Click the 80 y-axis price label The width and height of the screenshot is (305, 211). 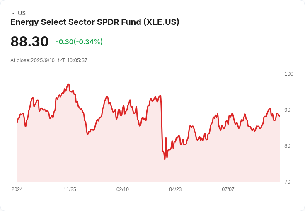287,146
